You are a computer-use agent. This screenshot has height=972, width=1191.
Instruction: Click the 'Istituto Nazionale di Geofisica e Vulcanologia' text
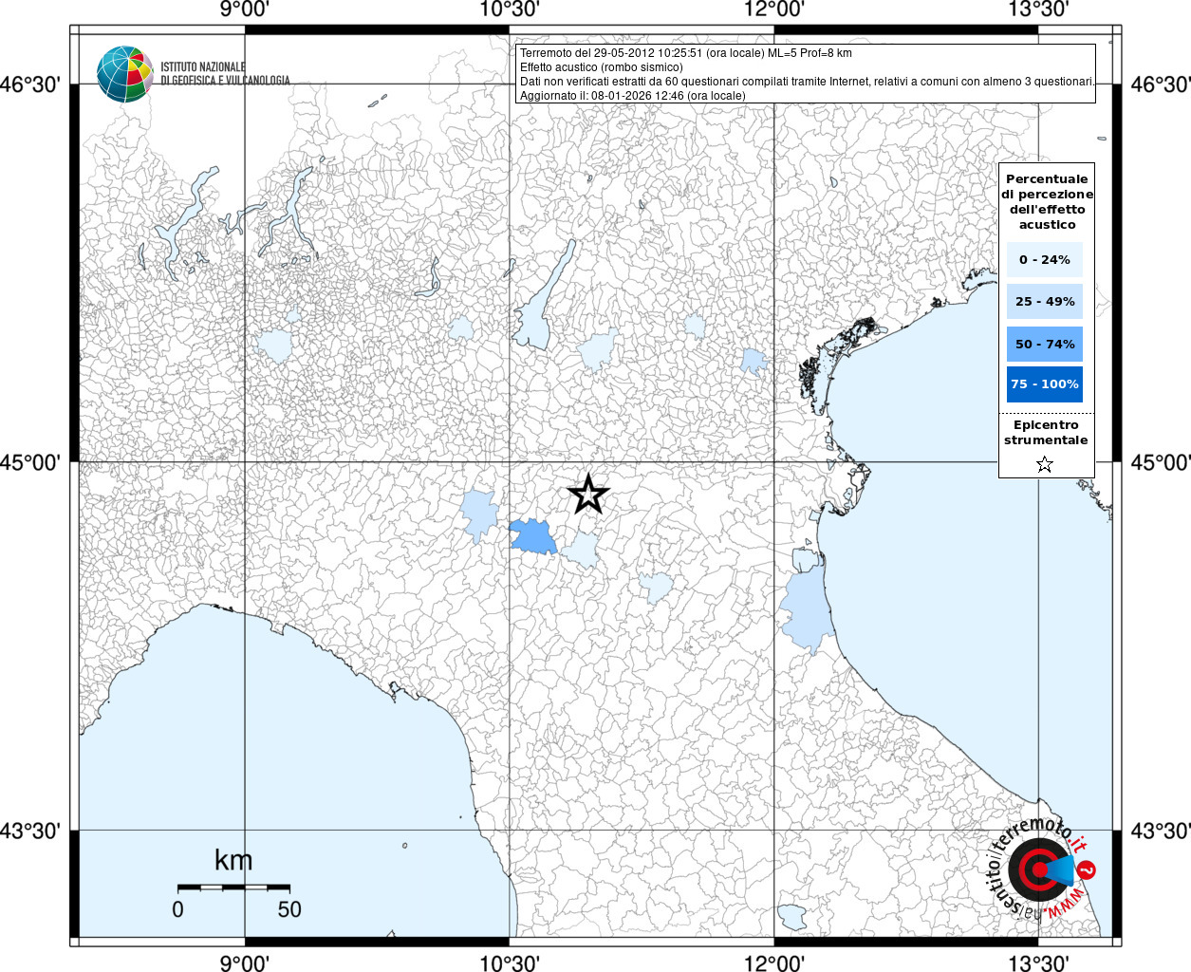(x=225, y=74)
